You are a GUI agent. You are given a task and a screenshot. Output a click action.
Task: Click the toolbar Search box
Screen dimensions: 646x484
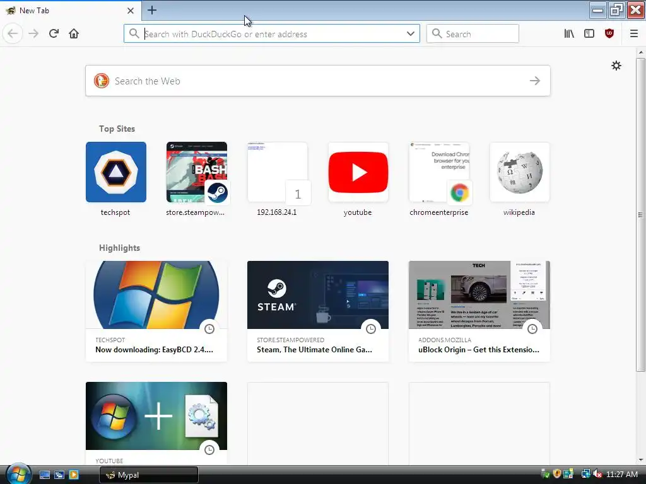473,34
